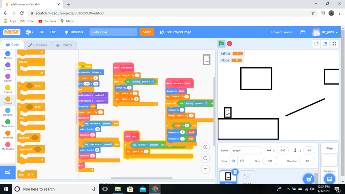Image resolution: width=345 pixels, height=194 pixels.
Task: Open the Operators blocks category
Action: click(8, 123)
